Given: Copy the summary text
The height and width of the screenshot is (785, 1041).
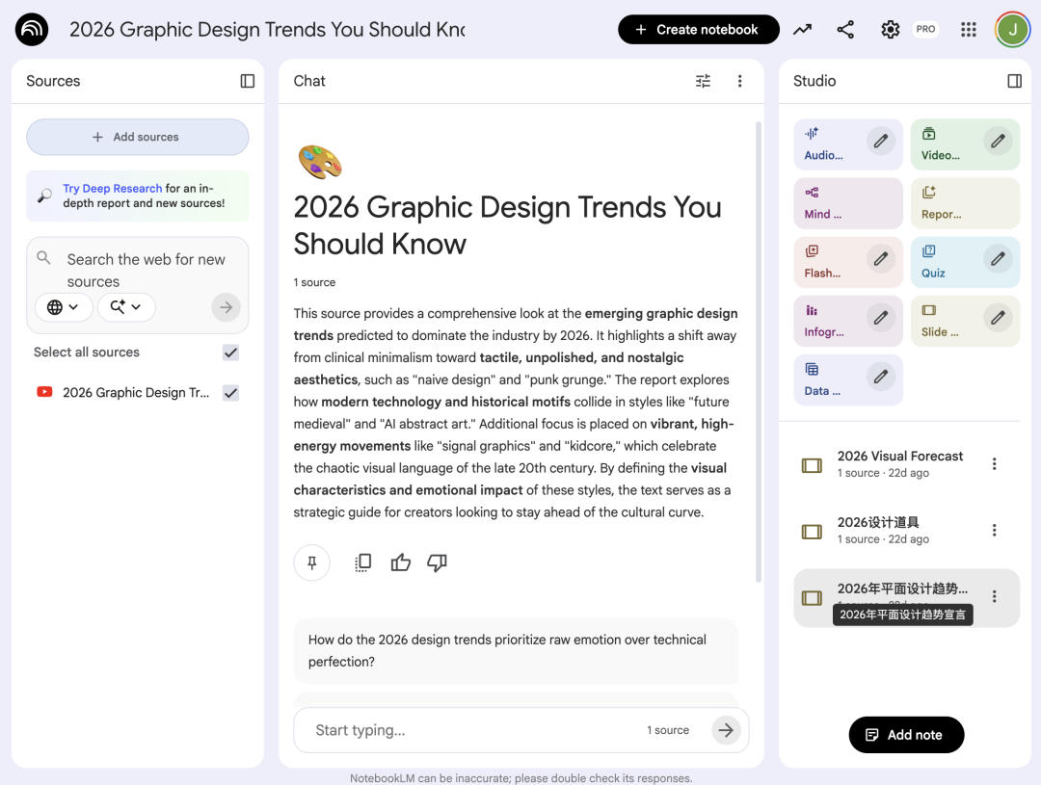Looking at the screenshot, I should (363, 563).
